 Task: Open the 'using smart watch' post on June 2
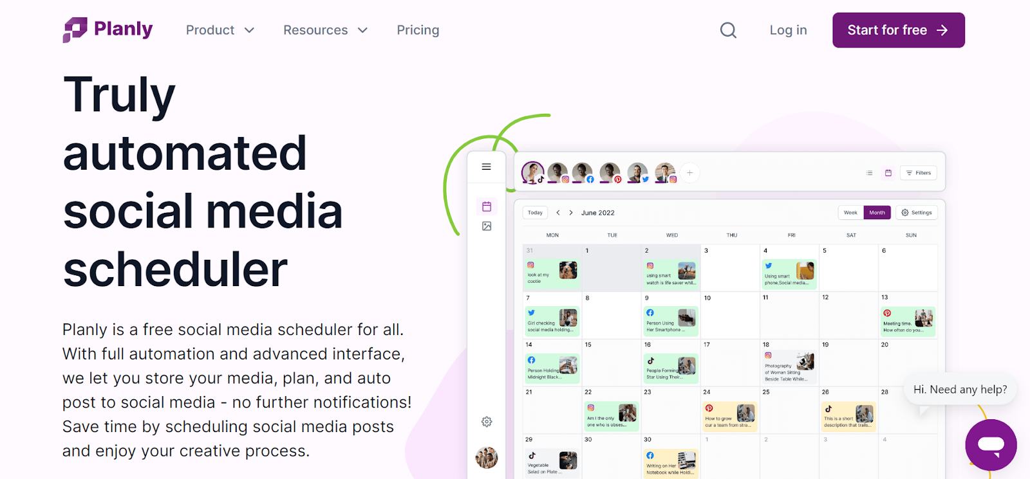pyautogui.click(x=671, y=273)
